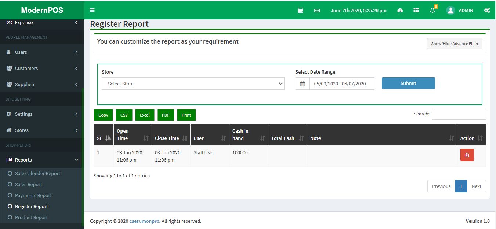
Task: Select Payments Report in the sidebar
Action: click(x=33, y=195)
